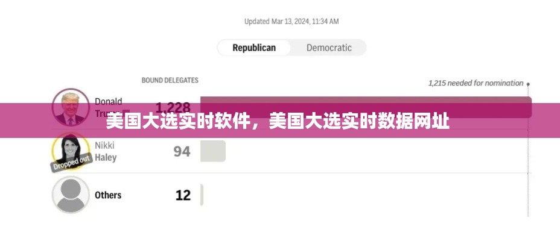Click the 'Updated Mar 13, 2024' timestamp
Screen dimensions: 560x241
(291, 21)
